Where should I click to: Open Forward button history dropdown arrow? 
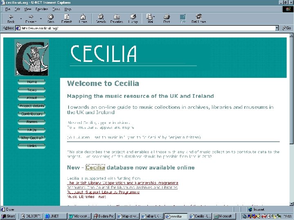click(x=41, y=18)
